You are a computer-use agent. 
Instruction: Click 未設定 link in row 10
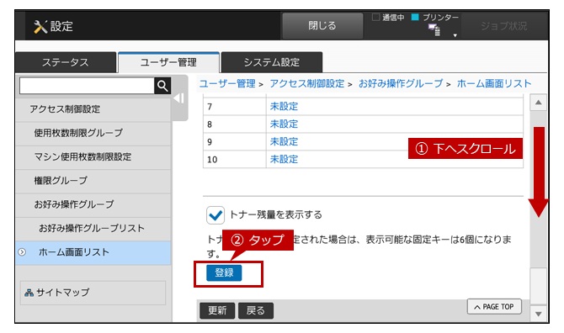point(284,159)
